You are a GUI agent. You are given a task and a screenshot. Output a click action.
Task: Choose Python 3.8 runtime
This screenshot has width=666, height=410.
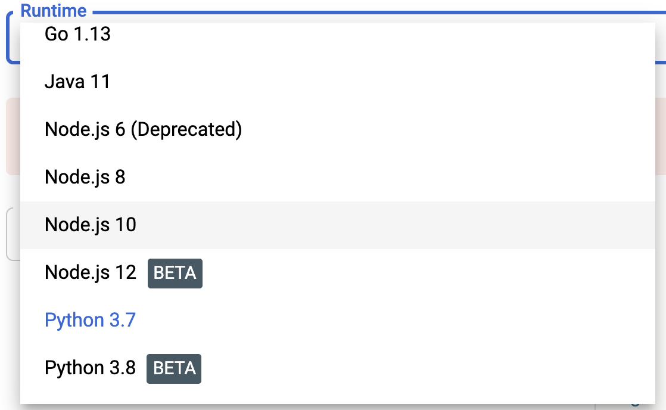(338, 368)
